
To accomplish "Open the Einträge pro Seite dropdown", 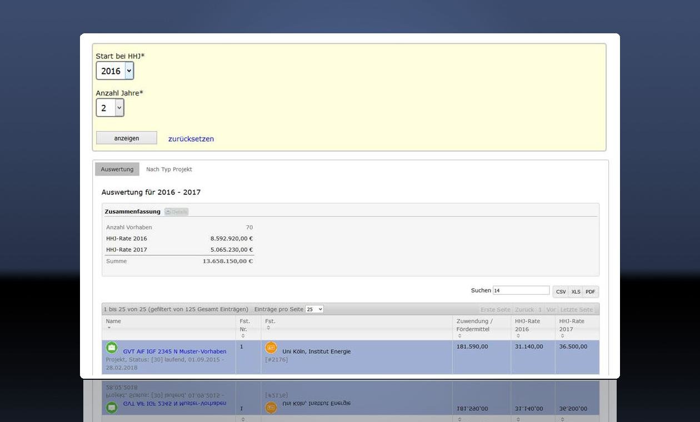I will [x=314, y=309].
